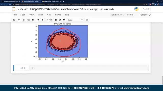Open a new browser tab
This screenshot has height=91, width=163.
pyautogui.click(x=63, y=2)
